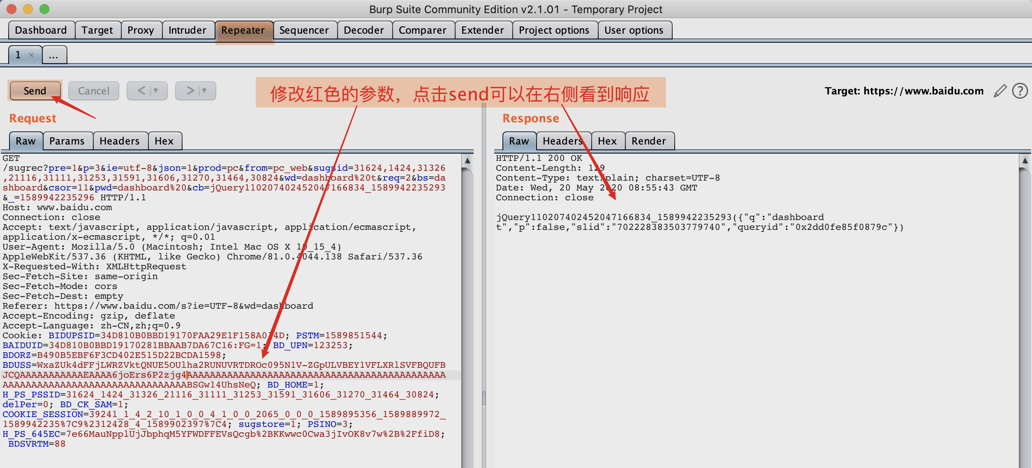
Task: Click the 'Host: www.baidu.com' header line
Action: [x=58, y=207]
